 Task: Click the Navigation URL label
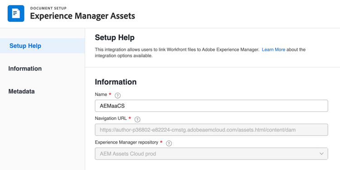click(111, 118)
